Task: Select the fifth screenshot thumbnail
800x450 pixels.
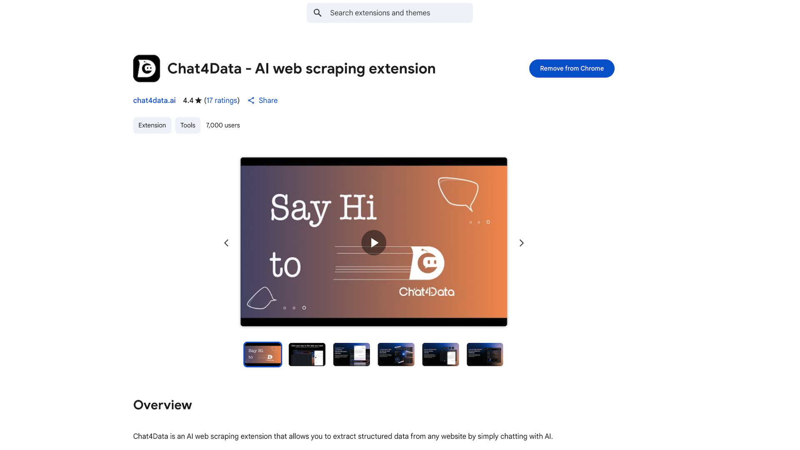Action: point(440,355)
